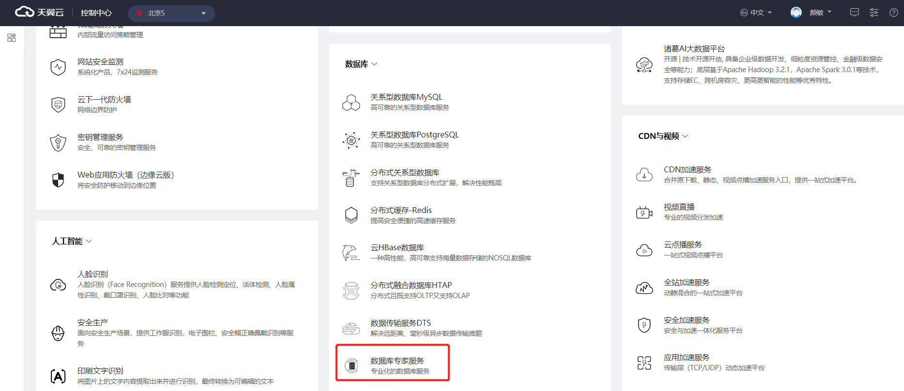This screenshot has width=904, height=391.
Task: Click the 数据库专家服务 icon
Action: tap(352, 365)
